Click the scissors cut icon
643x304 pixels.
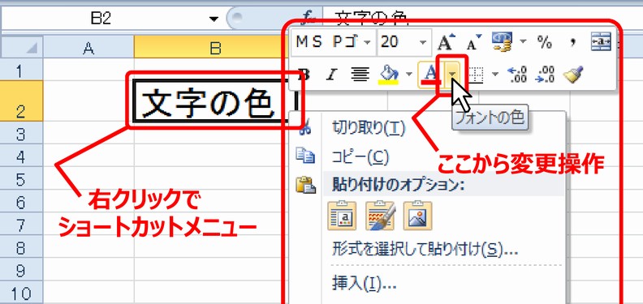point(304,128)
